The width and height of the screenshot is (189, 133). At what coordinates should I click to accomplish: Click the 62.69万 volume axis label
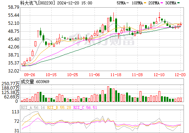12,97
